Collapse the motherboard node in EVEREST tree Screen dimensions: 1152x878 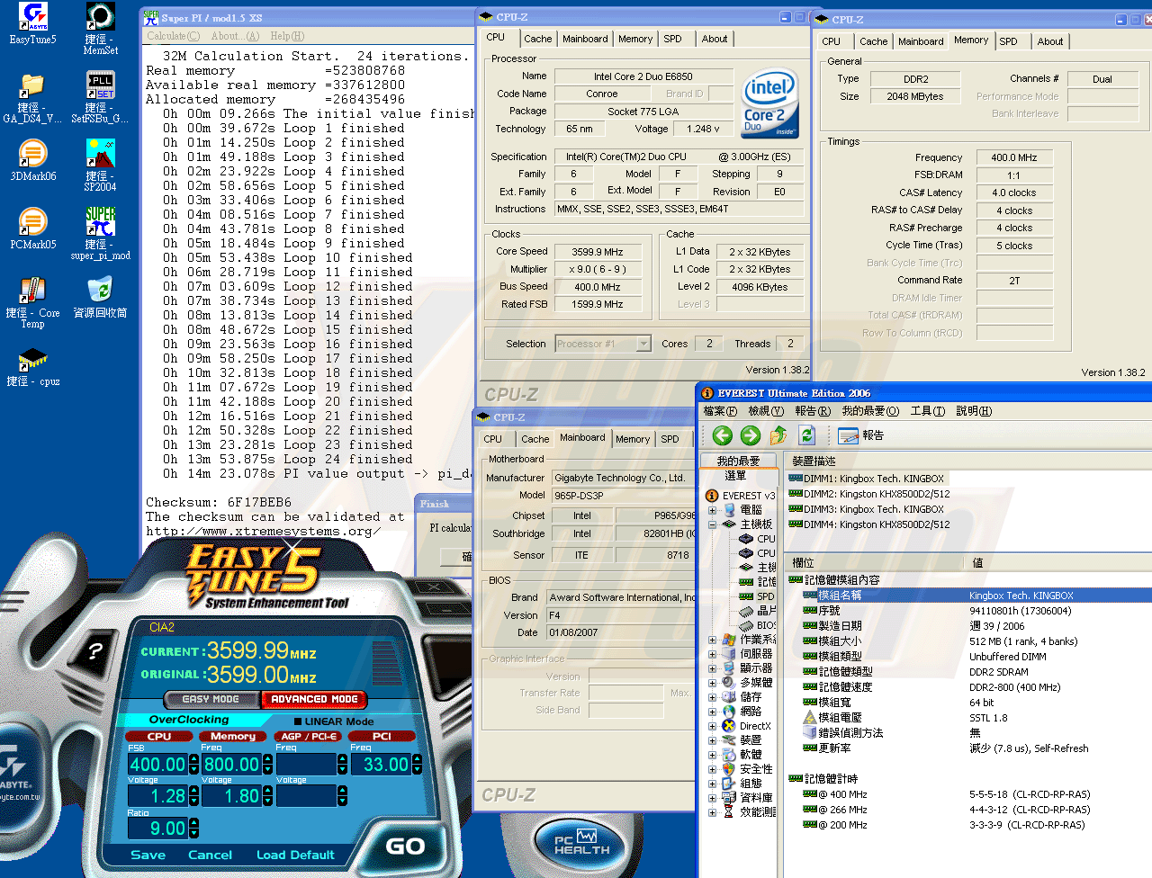[x=712, y=524]
